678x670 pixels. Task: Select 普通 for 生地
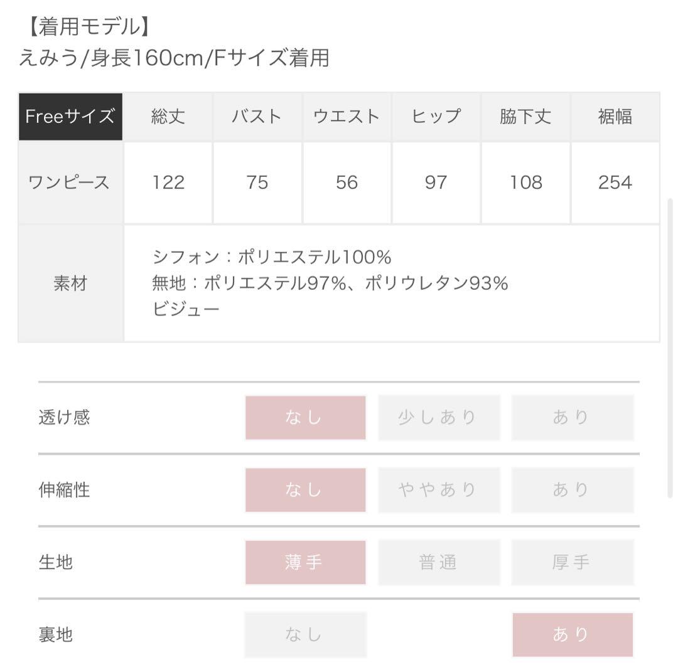click(439, 562)
